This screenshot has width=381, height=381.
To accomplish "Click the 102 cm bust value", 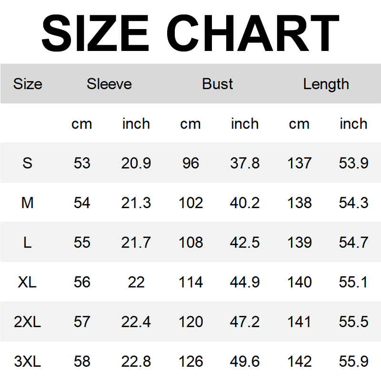I will (x=190, y=203).
